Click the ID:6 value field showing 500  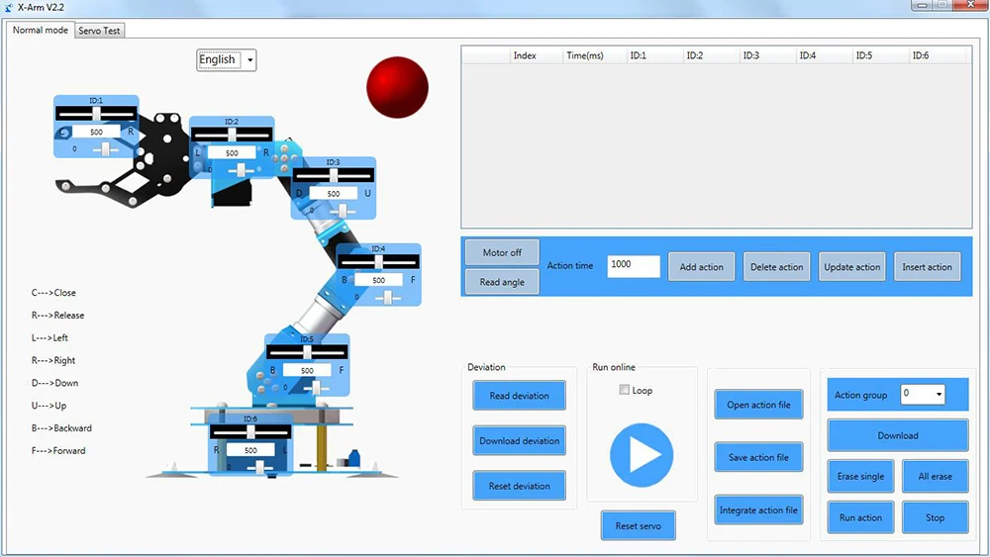tap(250, 450)
